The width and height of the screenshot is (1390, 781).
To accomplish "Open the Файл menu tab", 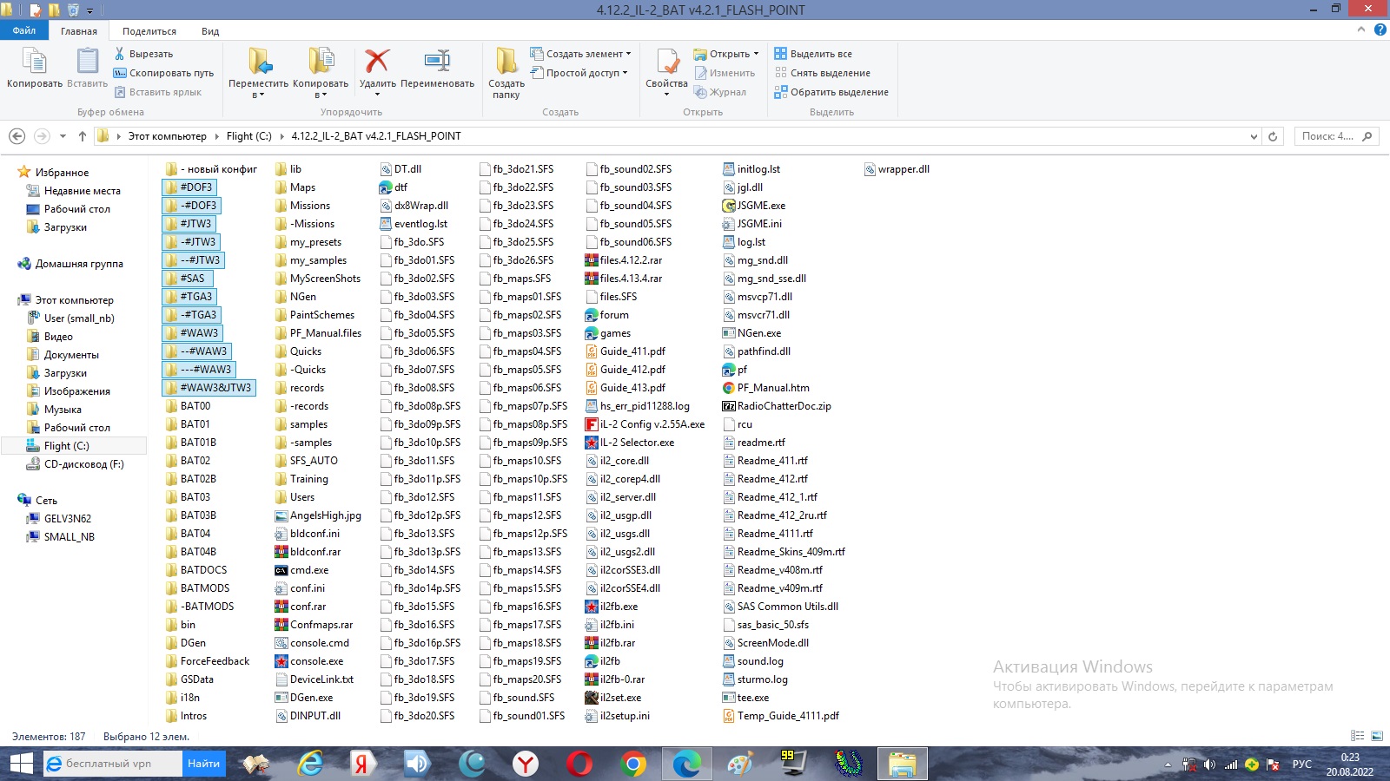I will 24,30.
